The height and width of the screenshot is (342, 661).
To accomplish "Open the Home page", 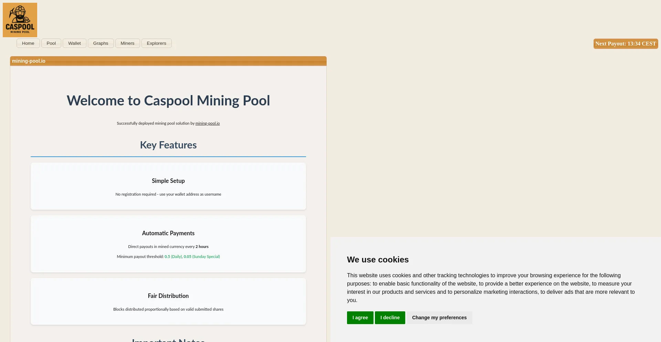I will 28,43.
